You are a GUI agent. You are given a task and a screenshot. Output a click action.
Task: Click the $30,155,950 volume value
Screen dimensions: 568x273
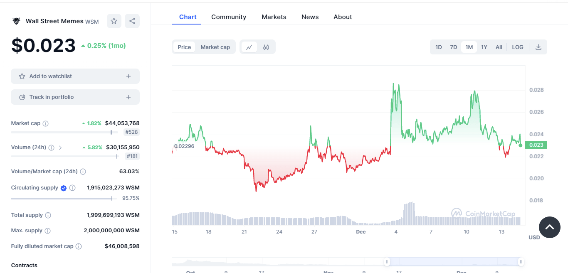click(123, 148)
